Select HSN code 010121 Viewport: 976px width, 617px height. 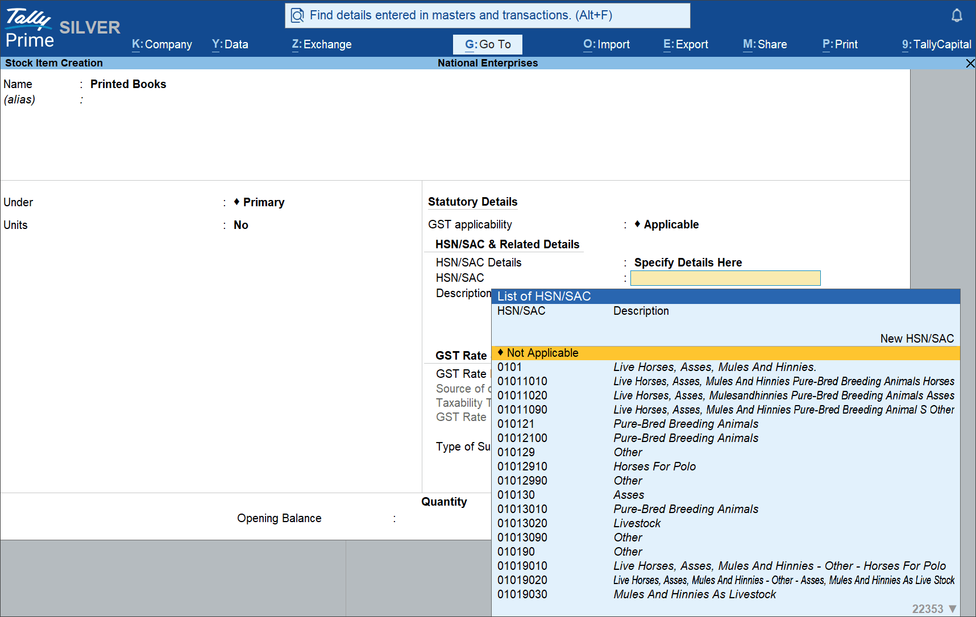click(x=726, y=424)
